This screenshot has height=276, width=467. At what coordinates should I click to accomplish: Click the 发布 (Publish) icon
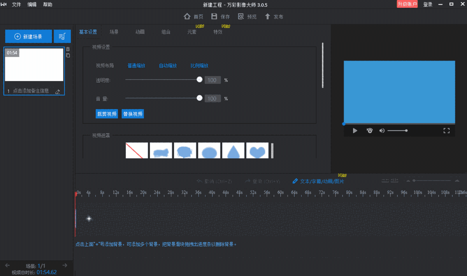[x=267, y=16]
